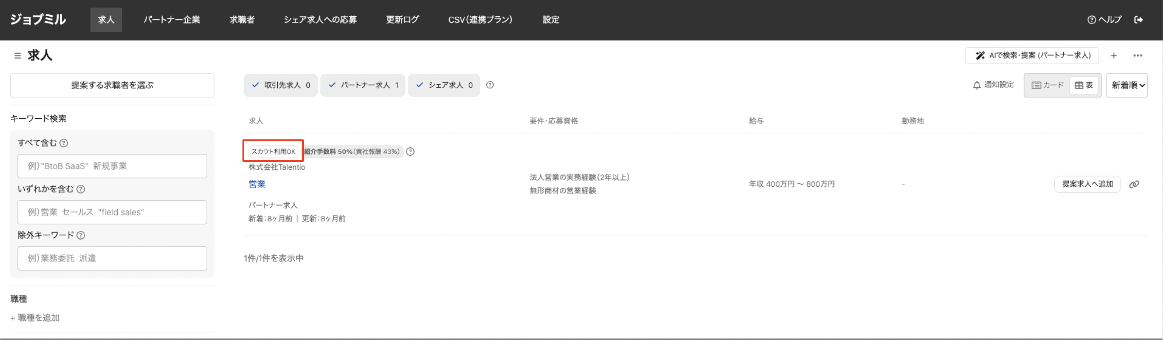Click 提案求人へ追加 button
This screenshot has height=340, width=1163.
click(1087, 184)
